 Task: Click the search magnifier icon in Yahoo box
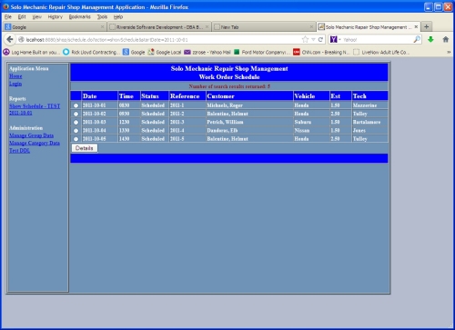[x=417, y=39]
